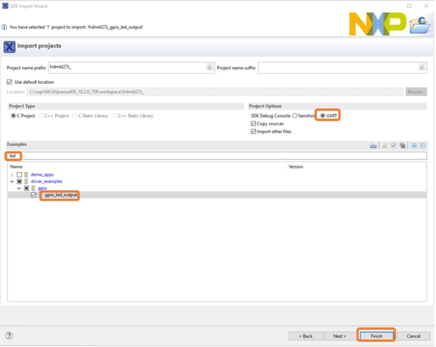Select the UART debug console radio button
This screenshot has height=347, width=436.
323,116
